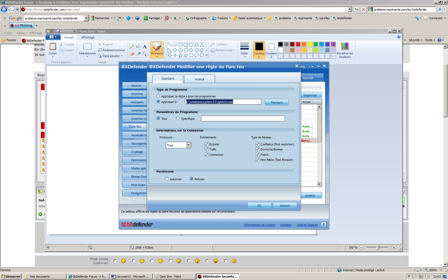Screen dimensions: 448x280
Task: Click the Internet Explorer back arrow
Action: [4, 9]
